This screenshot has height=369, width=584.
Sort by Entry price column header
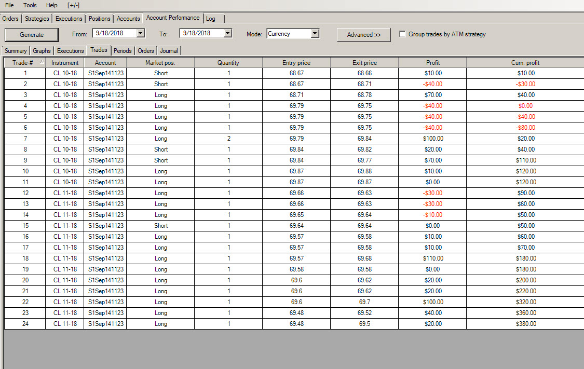point(296,63)
